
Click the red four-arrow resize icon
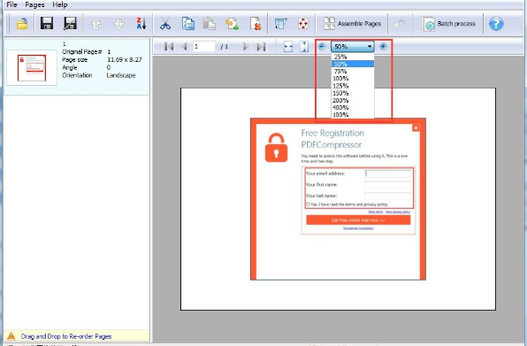(303, 24)
